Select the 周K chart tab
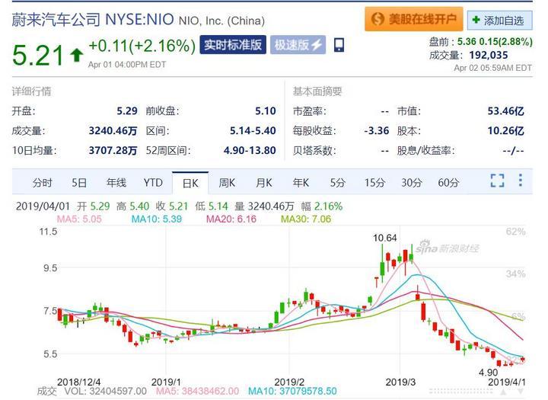The height and width of the screenshot is (400, 548). pos(227,183)
